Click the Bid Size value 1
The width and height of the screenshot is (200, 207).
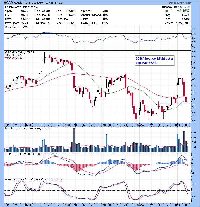click(49, 23)
